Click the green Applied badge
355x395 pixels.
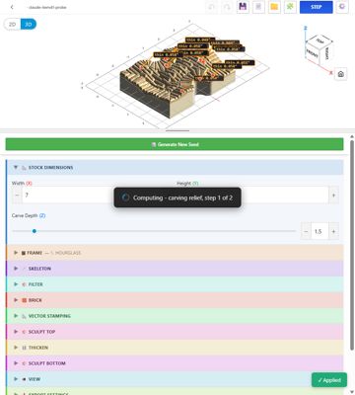(329, 380)
